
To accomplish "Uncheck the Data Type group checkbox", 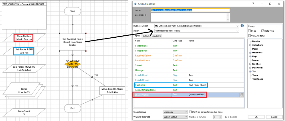I will pyautogui.click(x=263, y=31).
